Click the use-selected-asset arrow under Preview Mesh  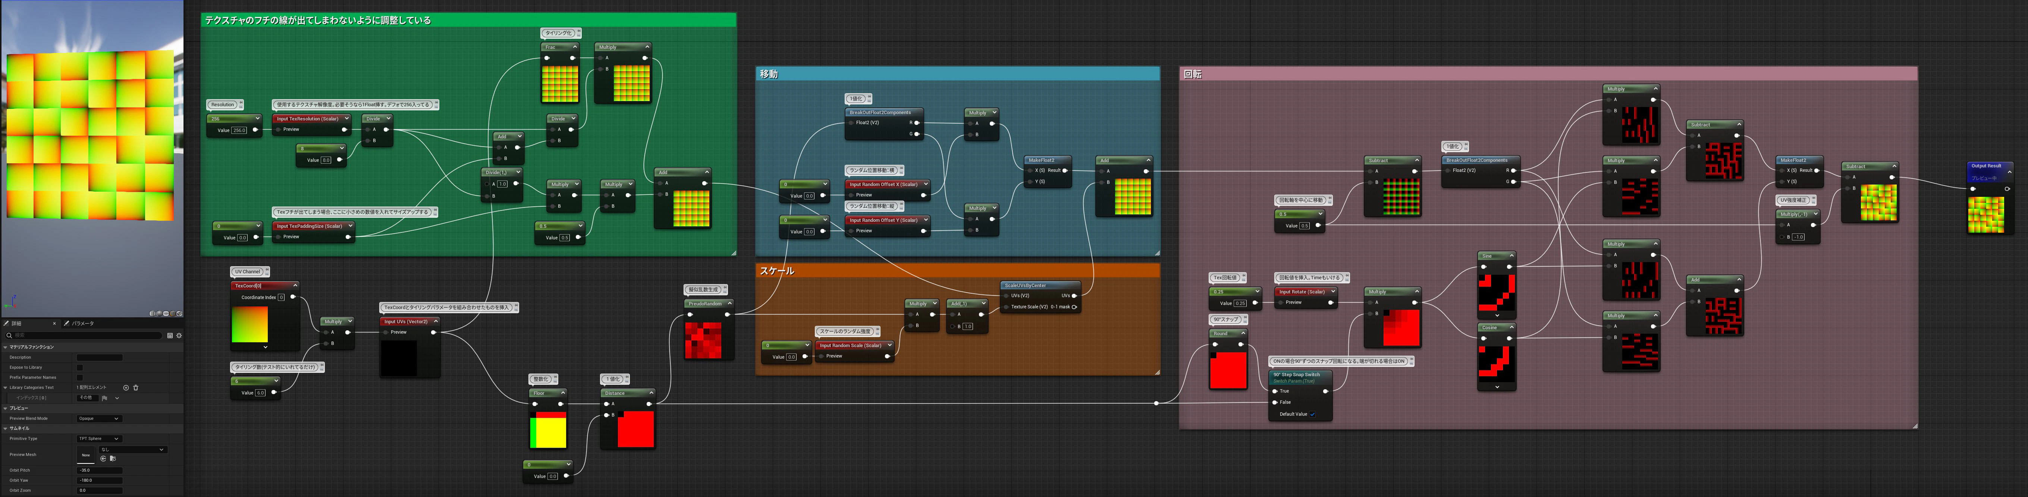[103, 458]
